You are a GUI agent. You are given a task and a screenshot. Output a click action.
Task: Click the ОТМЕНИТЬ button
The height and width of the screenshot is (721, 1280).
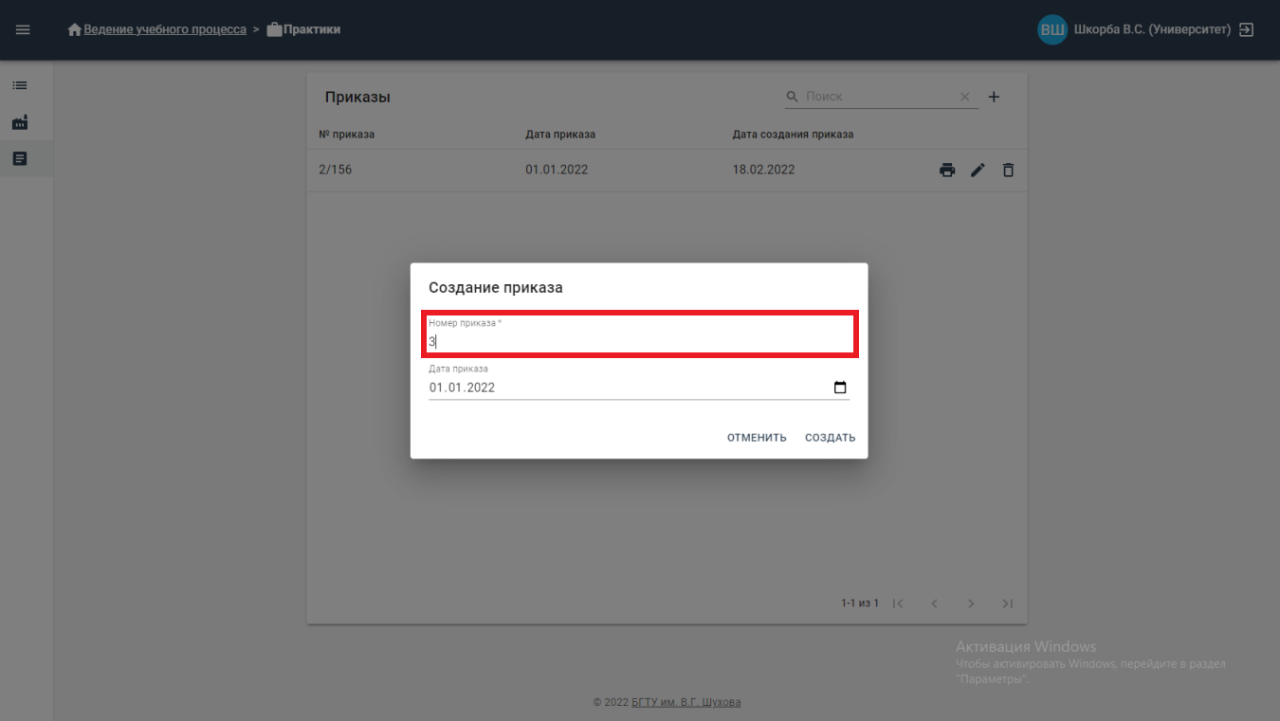pos(757,438)
